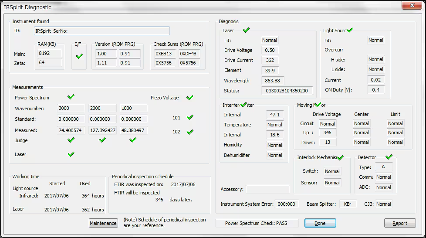This screenshot has height=238, width=426.
Task: Click the Internal temperature value 47.1
Action: 275,115
